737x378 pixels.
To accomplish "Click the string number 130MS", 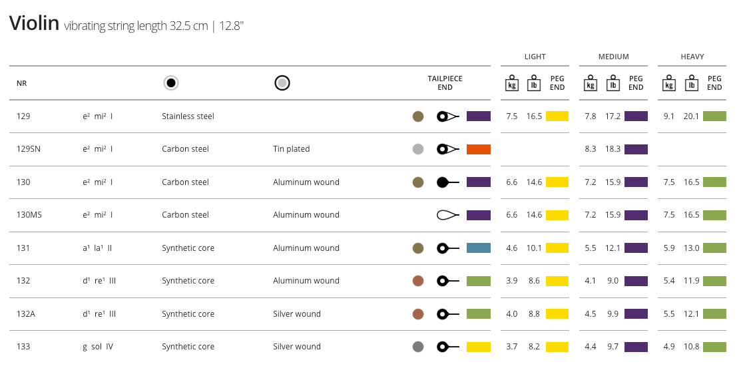I will 29,215.
